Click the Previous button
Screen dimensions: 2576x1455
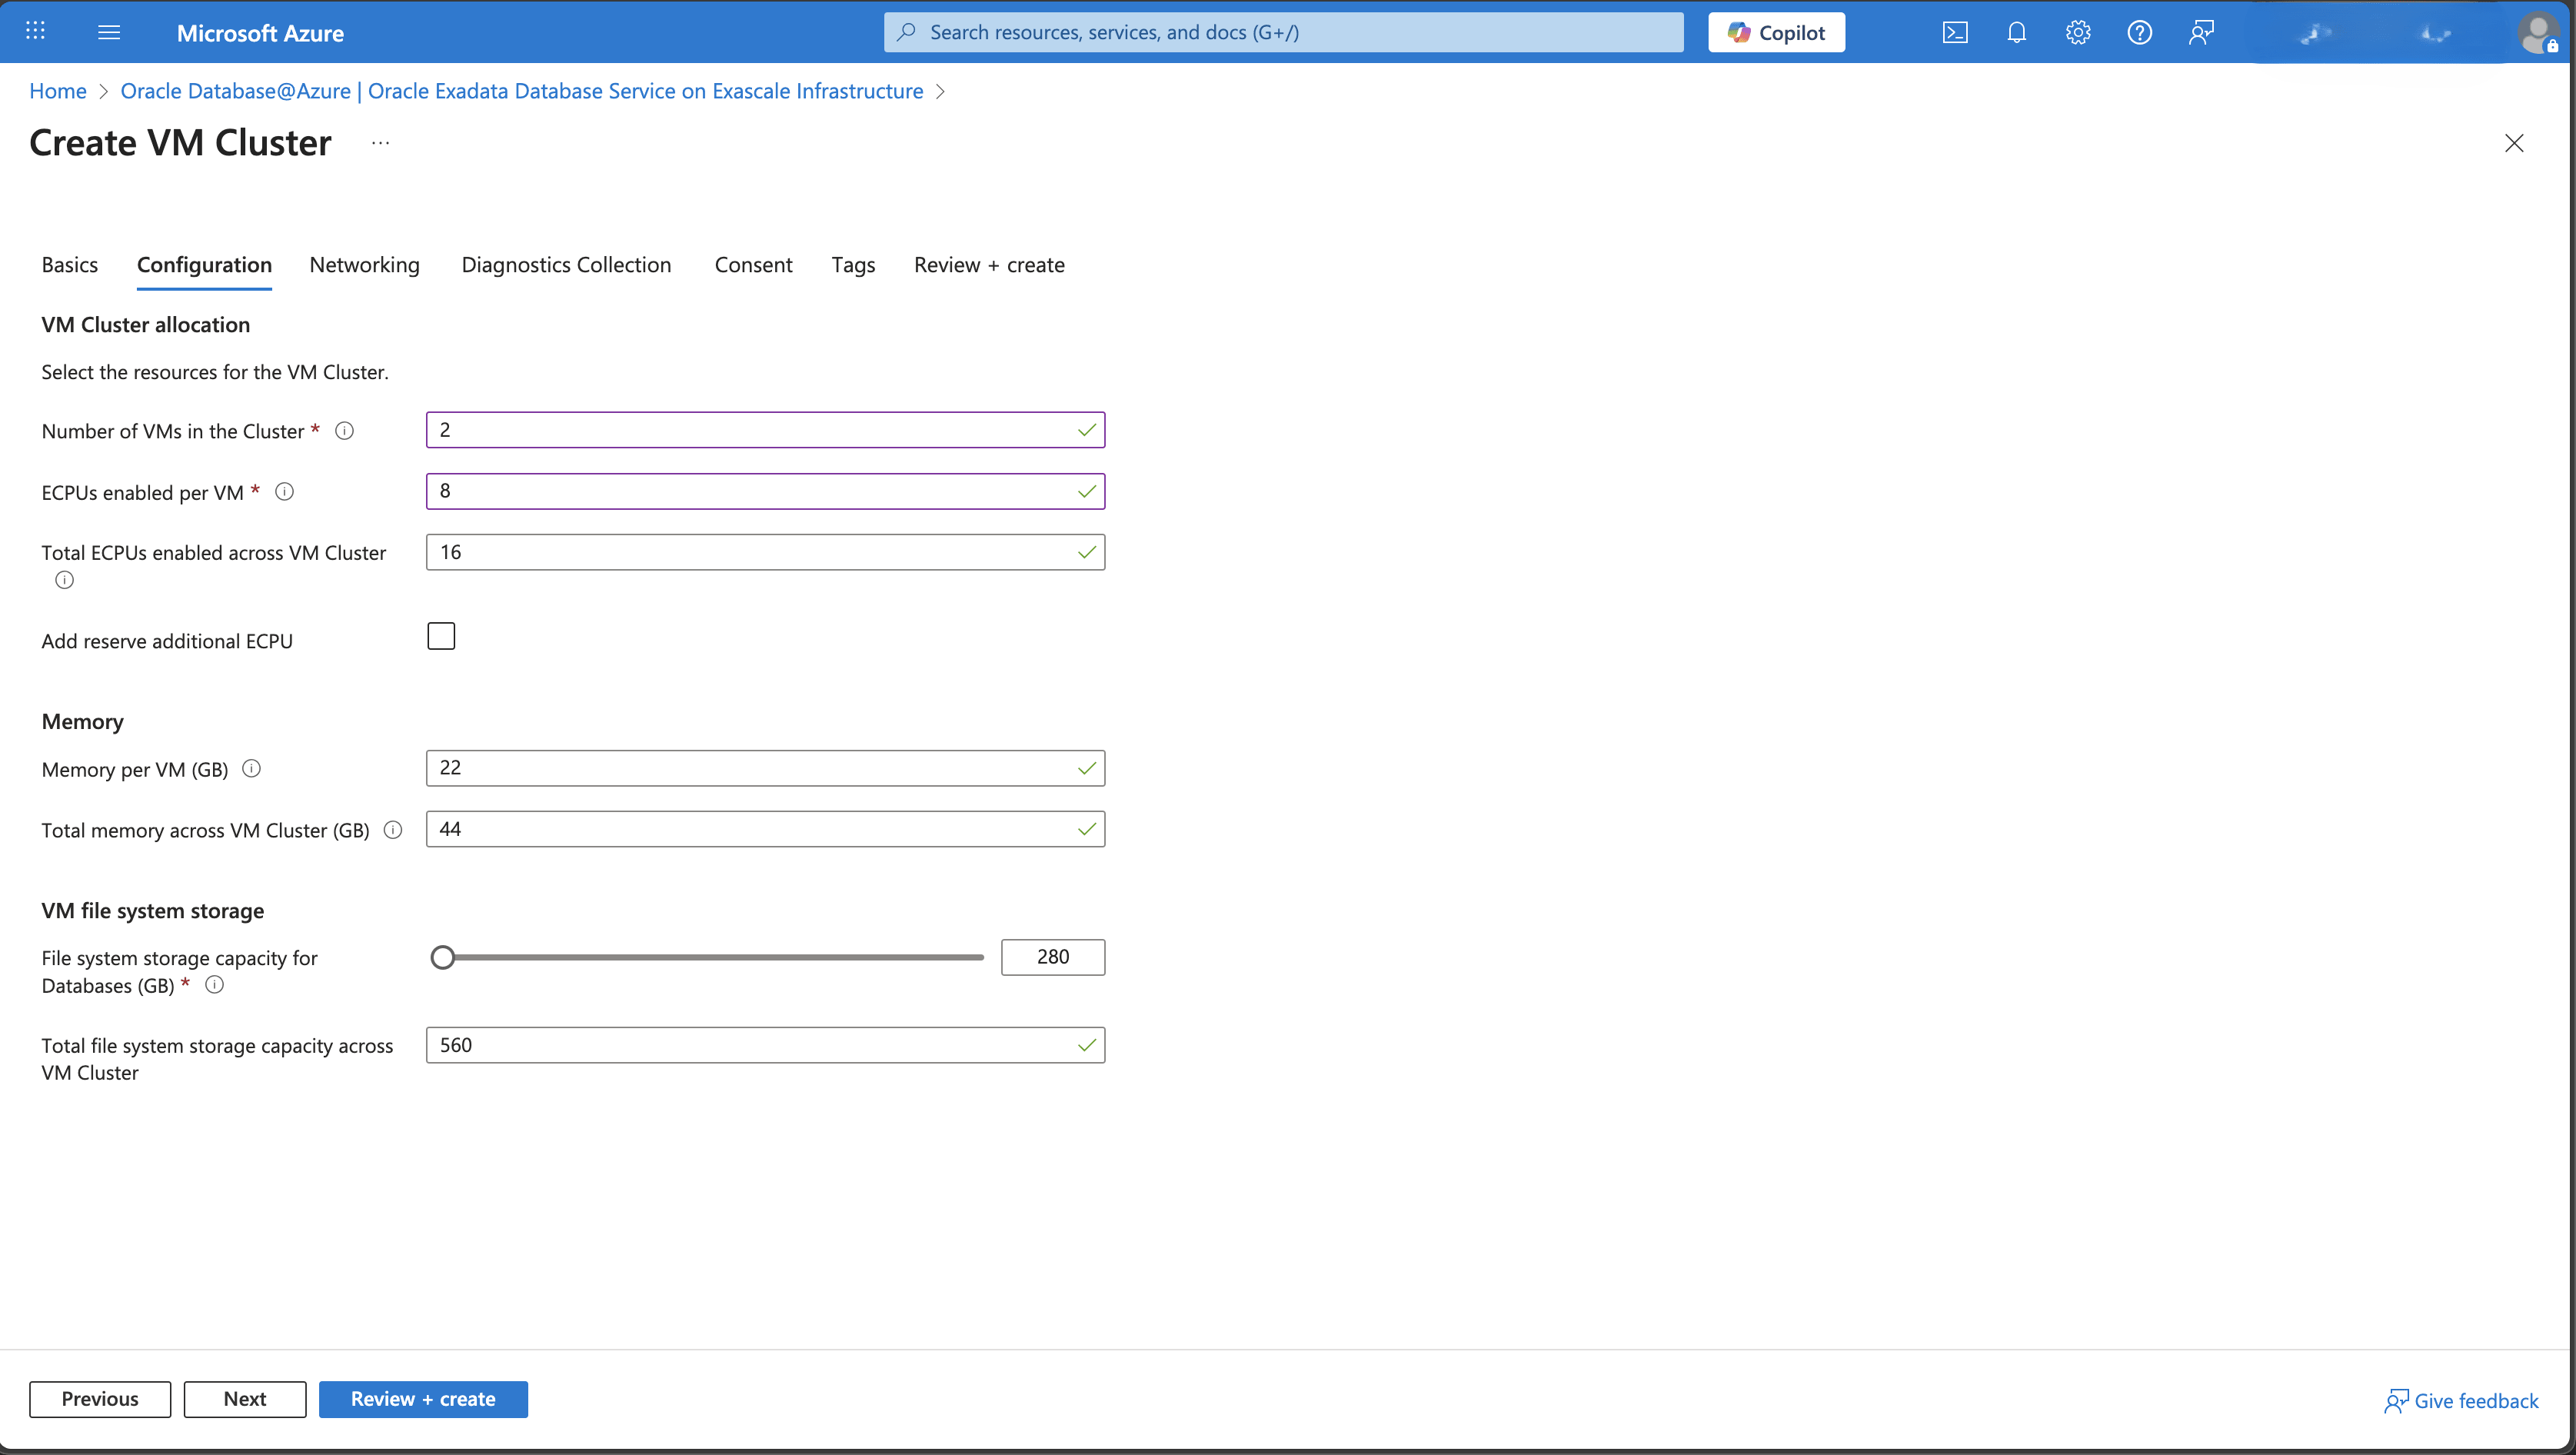(99, 1399)
